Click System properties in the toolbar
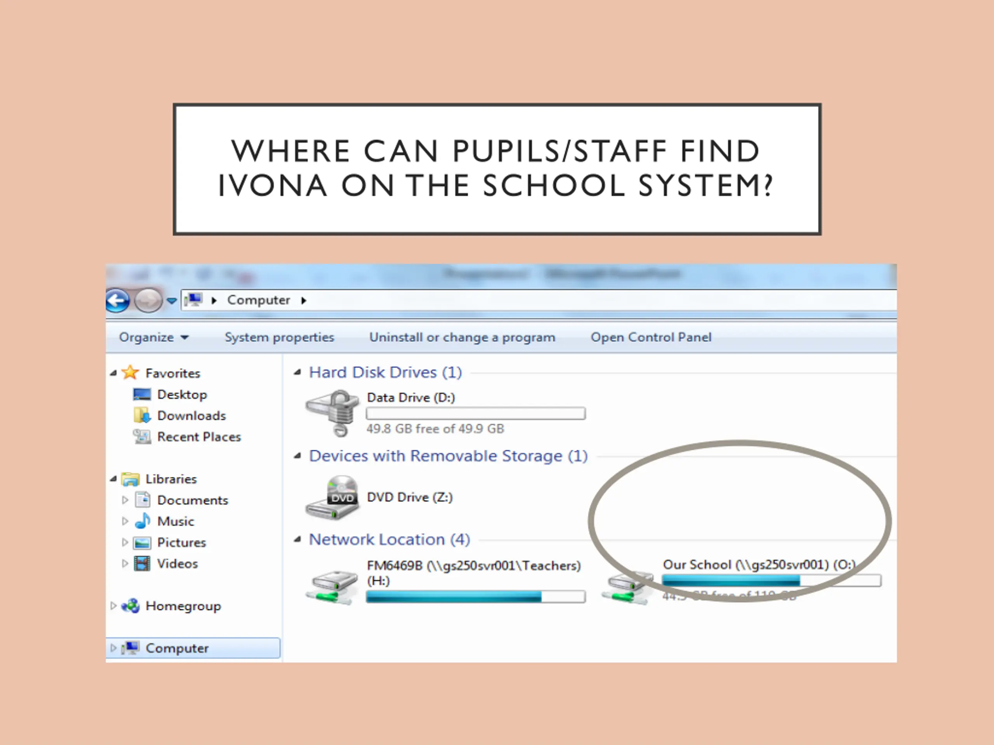 click(280, 337)
